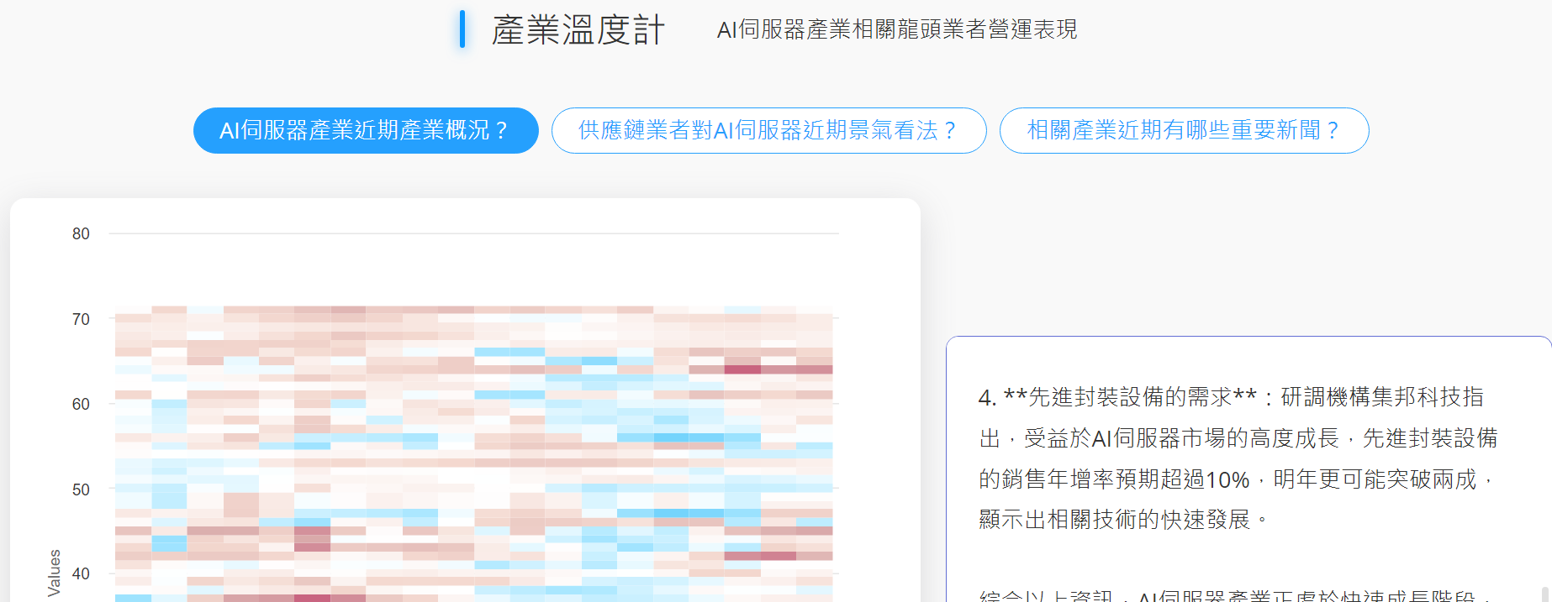Click the text panel scrollbar at bottom right
1552x602 pixels.
tap(1545, 594)
